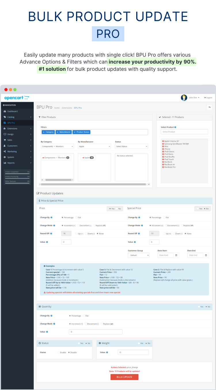216x390 pixels.
Task: Remove MacBook Pro from selected products
Action: tap(163, 167)
